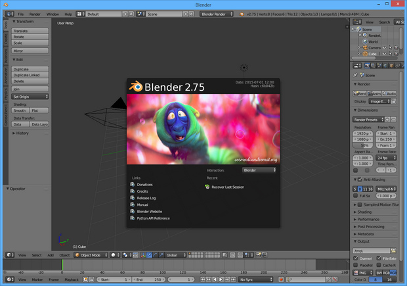Click the automatic keyframe record button

click(281, 279)
